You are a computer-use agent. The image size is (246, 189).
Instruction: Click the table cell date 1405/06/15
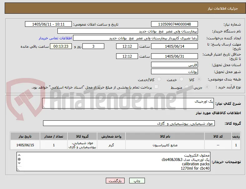[x=25, y=145]
